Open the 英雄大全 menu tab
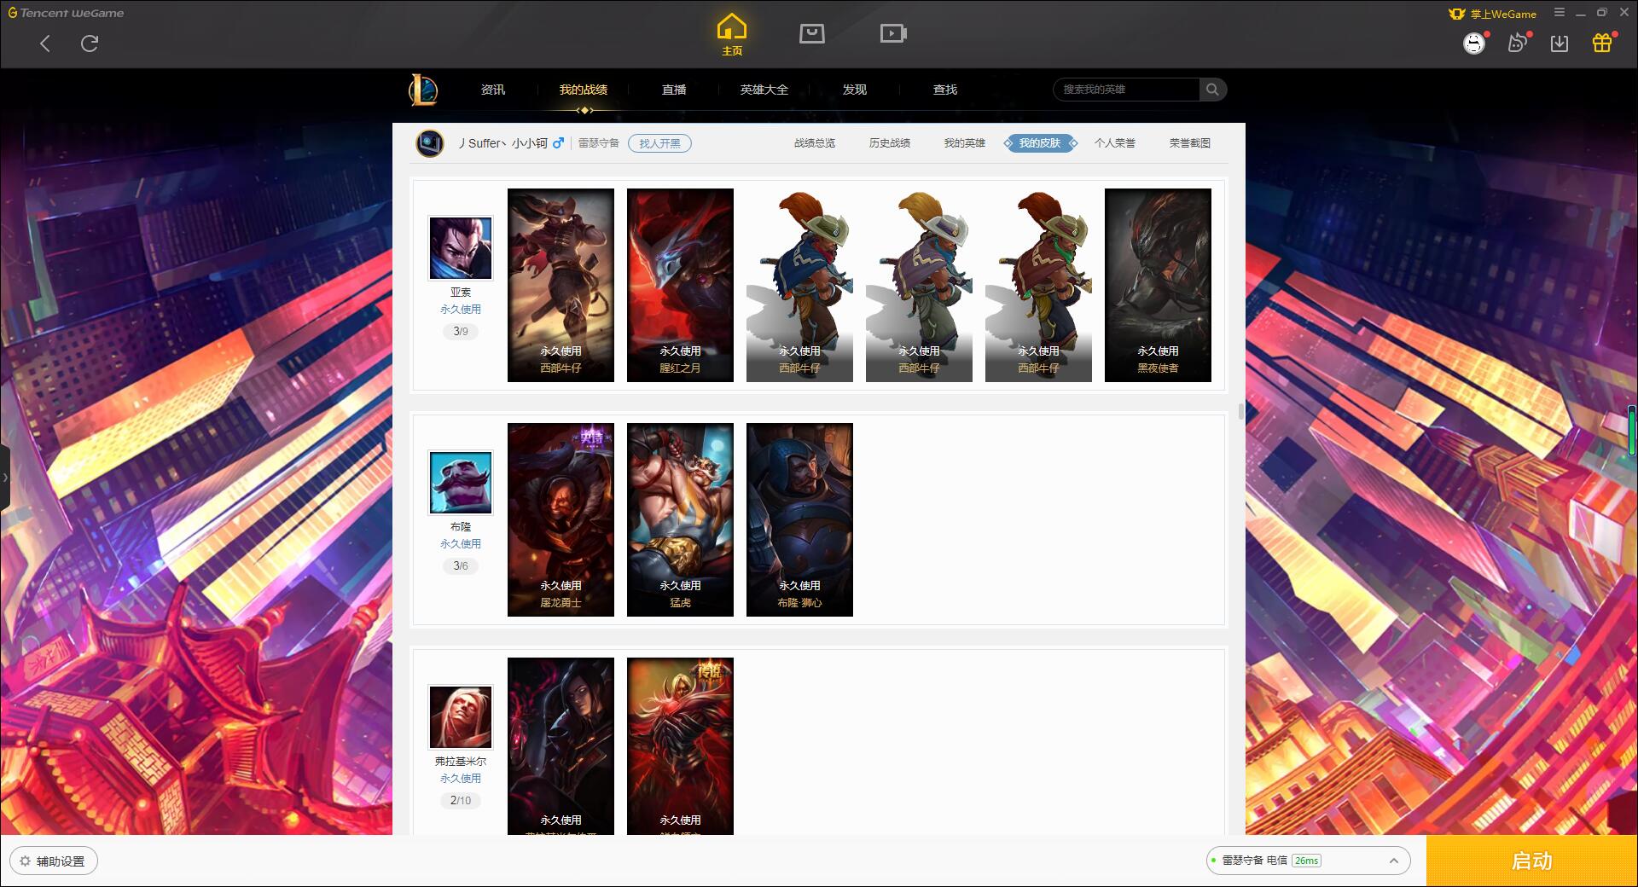This screenshot has height=887, width=1638. (x=764, y=90)
